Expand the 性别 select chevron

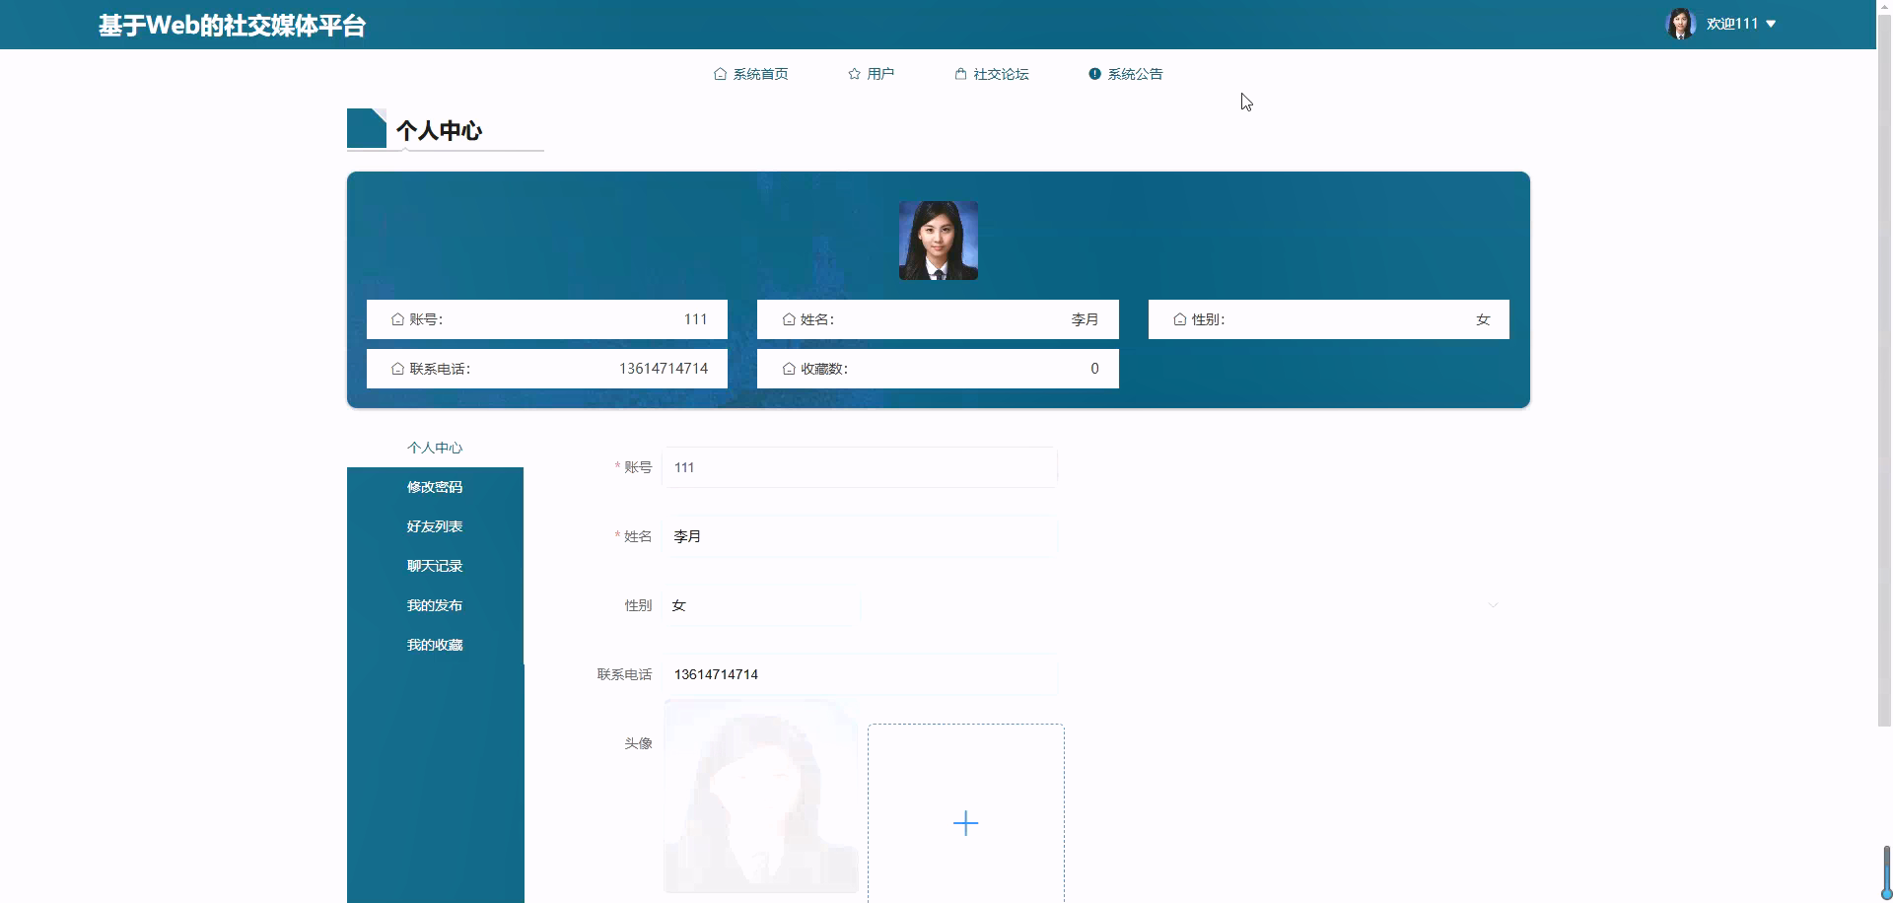coord(1493,605)
